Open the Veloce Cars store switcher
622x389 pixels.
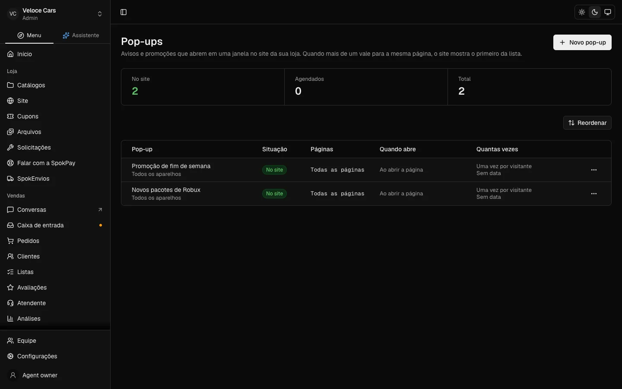(55, 14)
